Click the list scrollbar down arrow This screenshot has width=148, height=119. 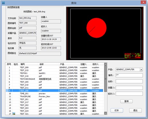click(105, 113)
